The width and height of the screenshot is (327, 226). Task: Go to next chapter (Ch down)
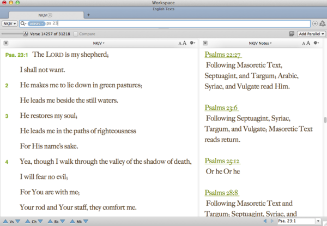pos(40,222)
